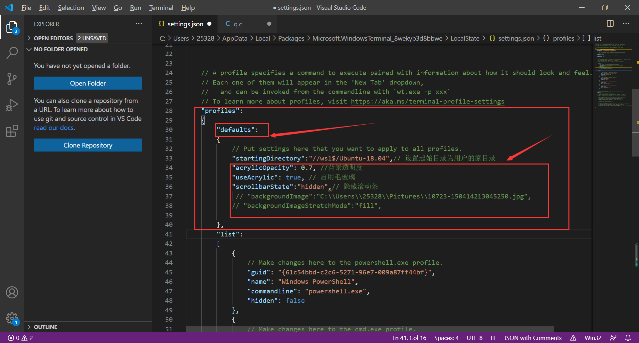Click the unsaved dot on q.c tab
Screen dimensions: 639x343
coord(269,24)
